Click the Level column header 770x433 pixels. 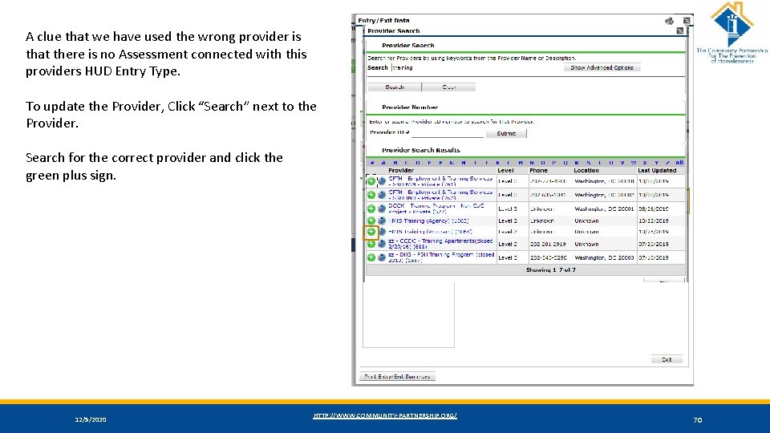tap(505, 170)
